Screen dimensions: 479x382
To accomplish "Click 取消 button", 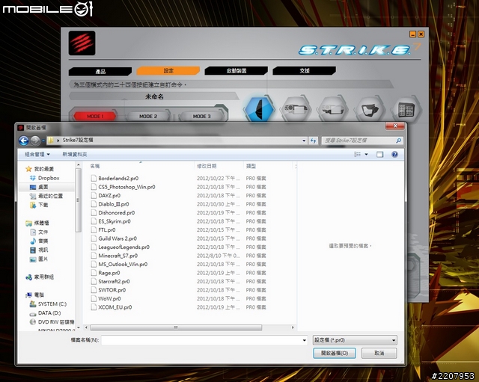I will [379, 353].
